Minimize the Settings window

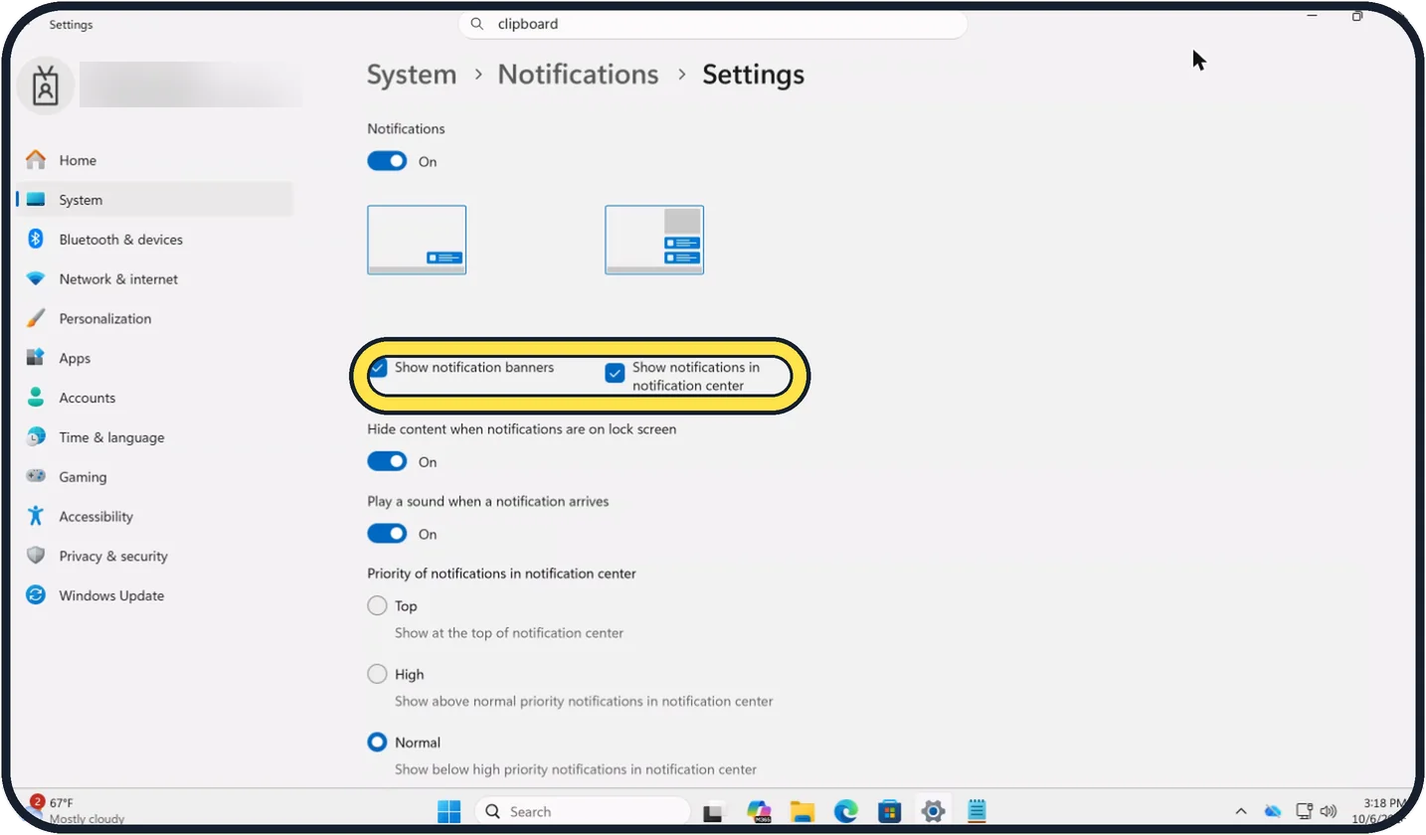coord(1312,16)
